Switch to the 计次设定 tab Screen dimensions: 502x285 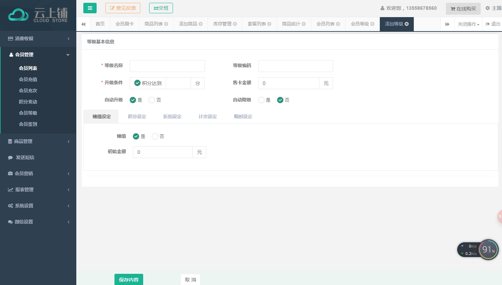[x=208, y=117]
